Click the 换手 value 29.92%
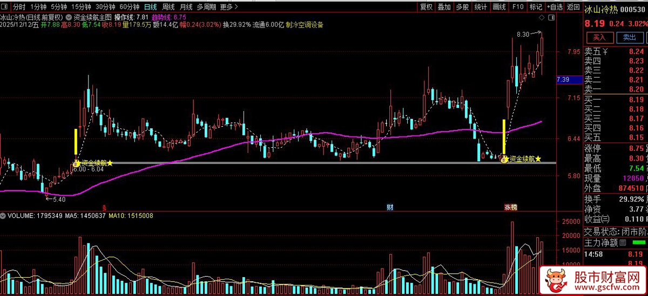Viewport: 648px width, 296px height. 632,199
